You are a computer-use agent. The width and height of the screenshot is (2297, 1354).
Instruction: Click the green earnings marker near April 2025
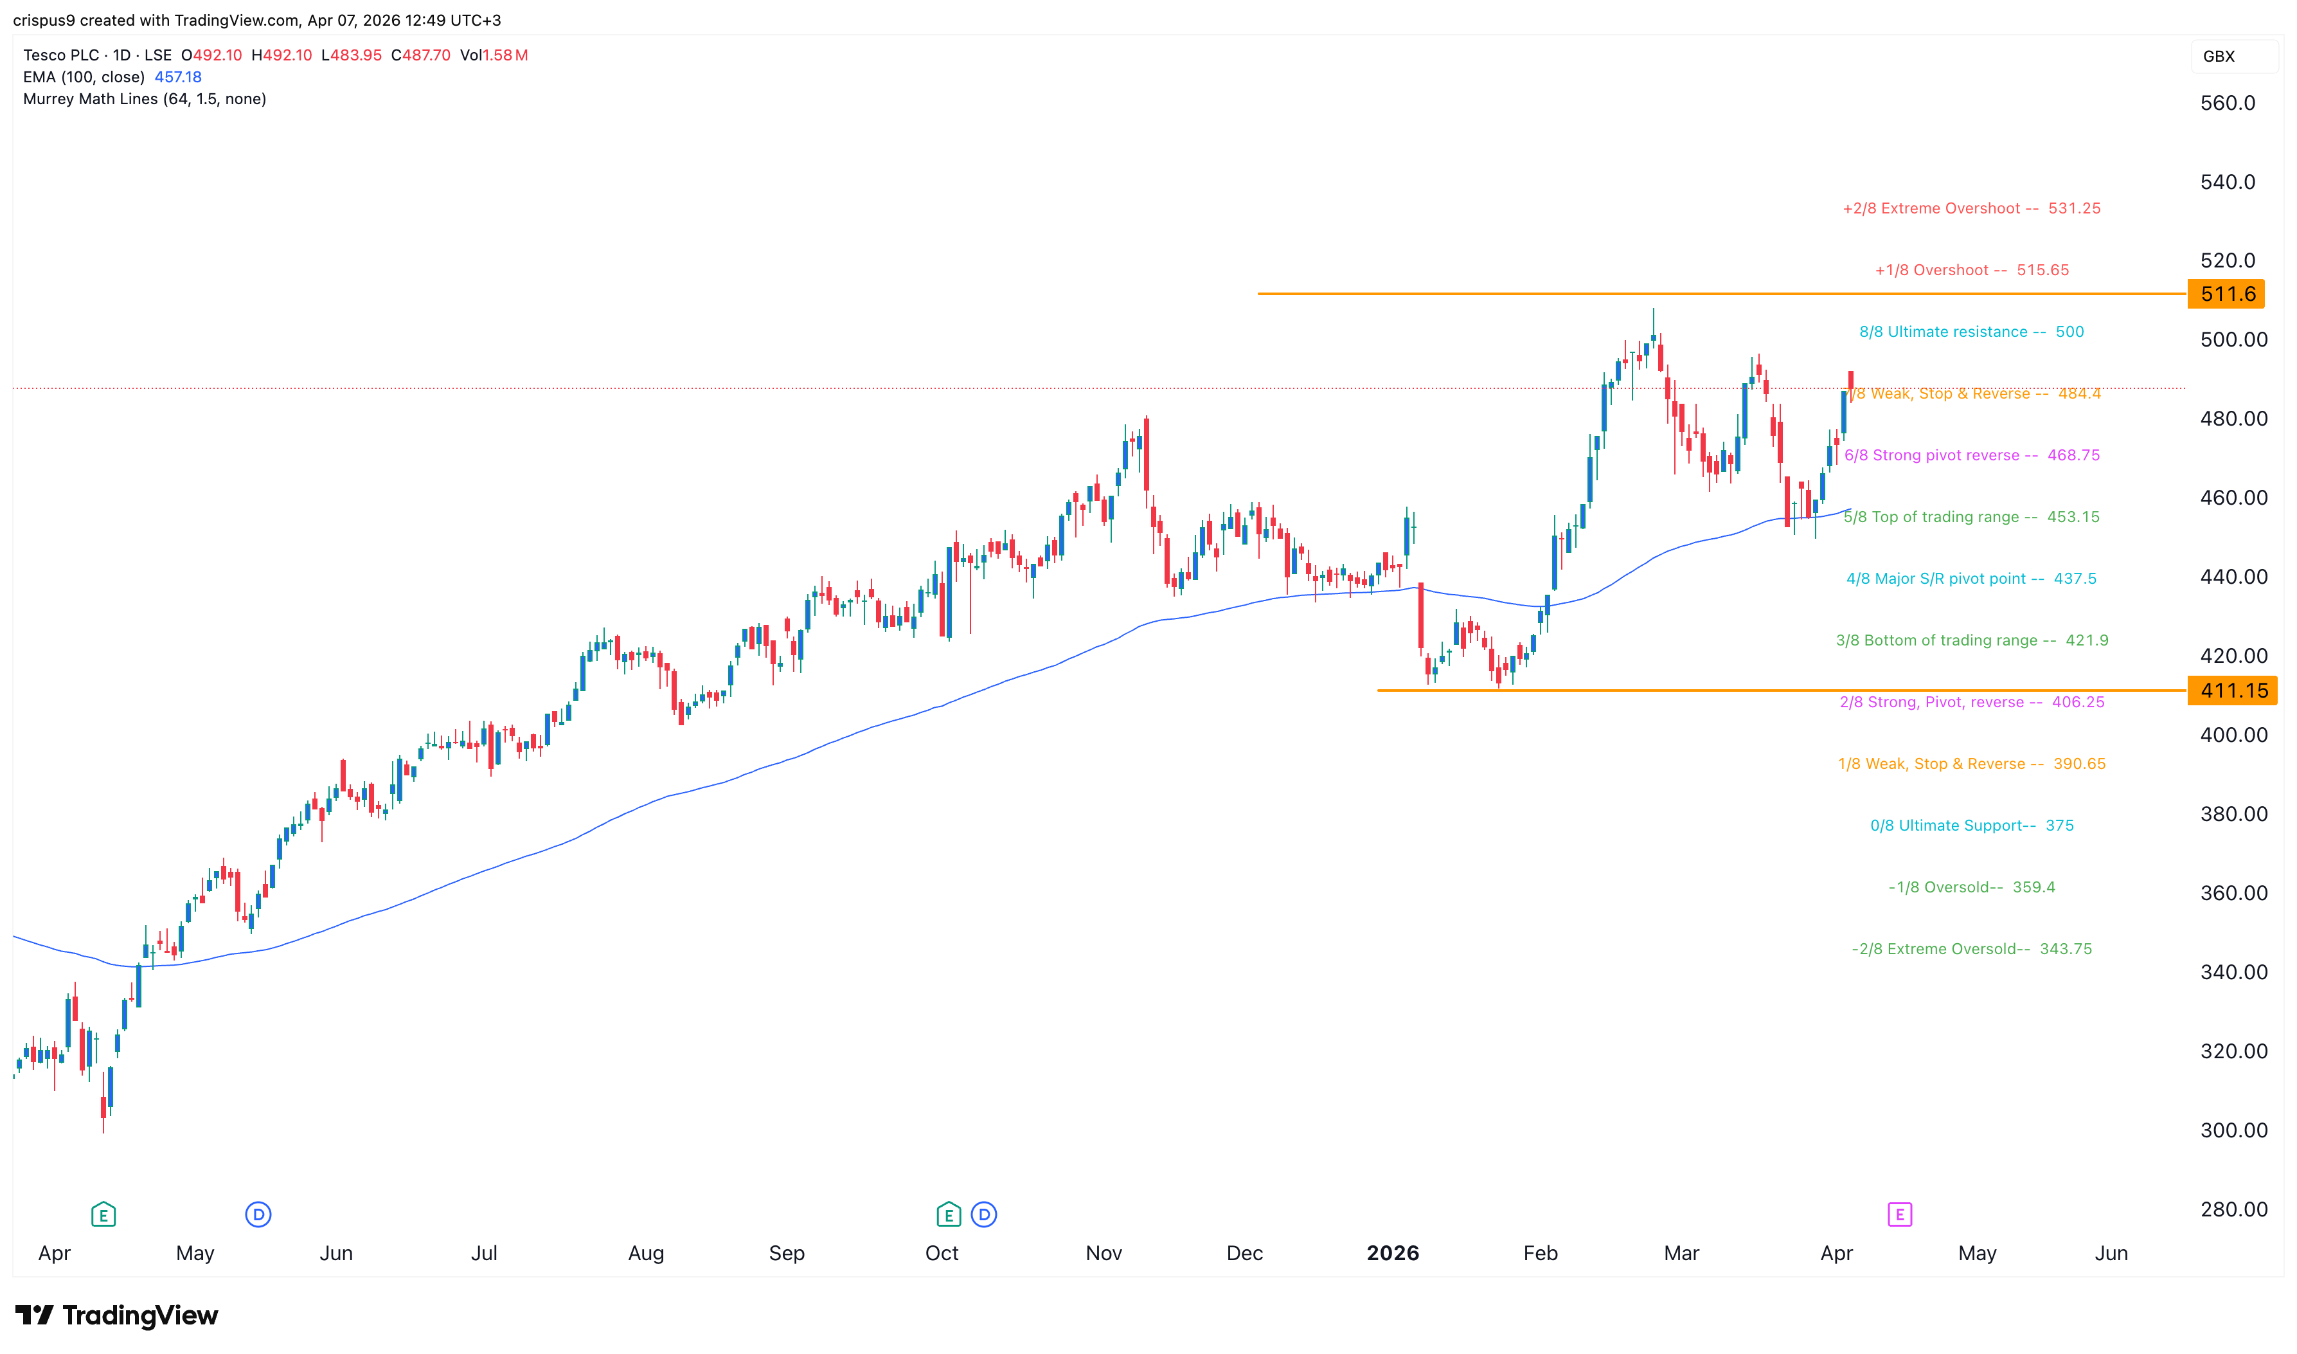[x=103, y=1214]
